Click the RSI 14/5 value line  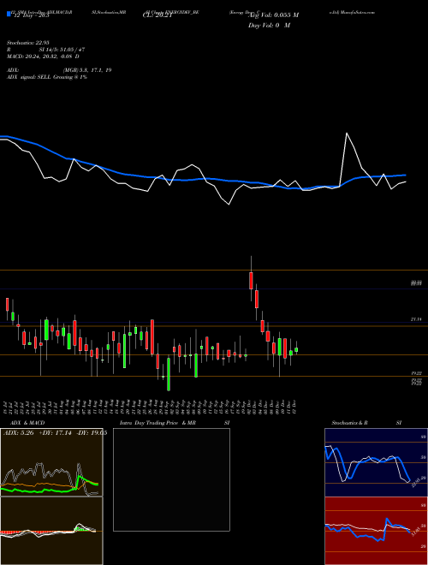point(45,50)
